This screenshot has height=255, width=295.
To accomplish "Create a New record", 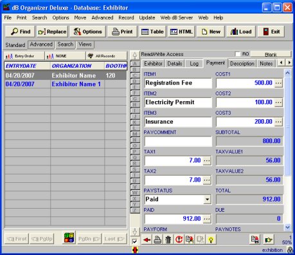I will [211, 32].
